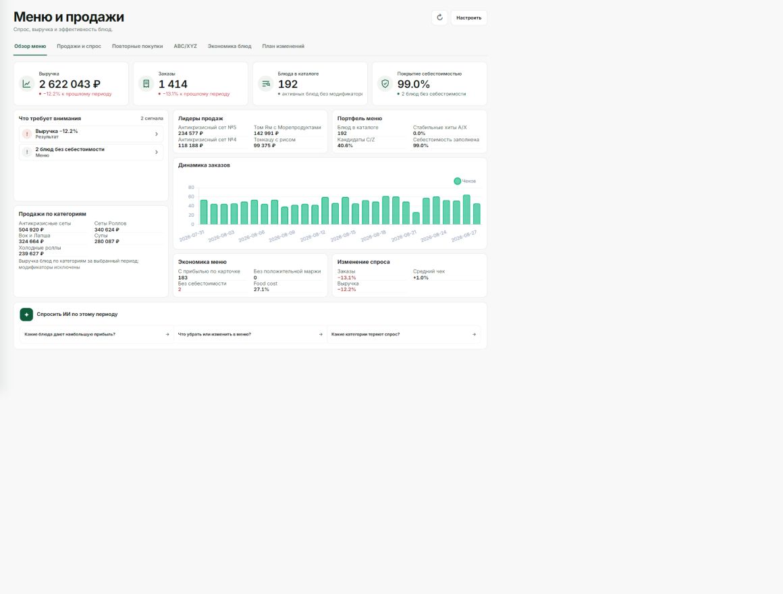The image size is (783, 594).
Task: Ask AI: Какие категории теряют спрос?
Action: [x=404, y=334]
